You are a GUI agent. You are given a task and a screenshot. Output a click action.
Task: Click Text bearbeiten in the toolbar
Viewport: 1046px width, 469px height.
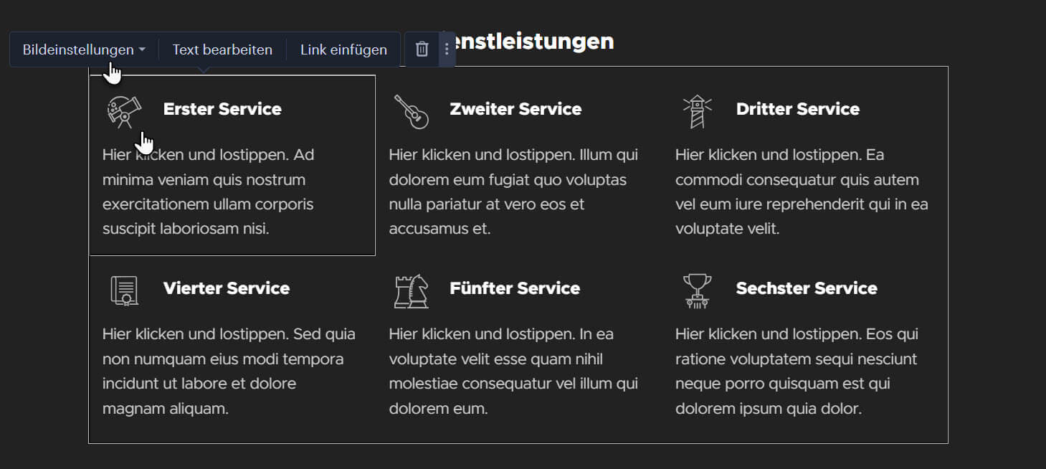222,49
